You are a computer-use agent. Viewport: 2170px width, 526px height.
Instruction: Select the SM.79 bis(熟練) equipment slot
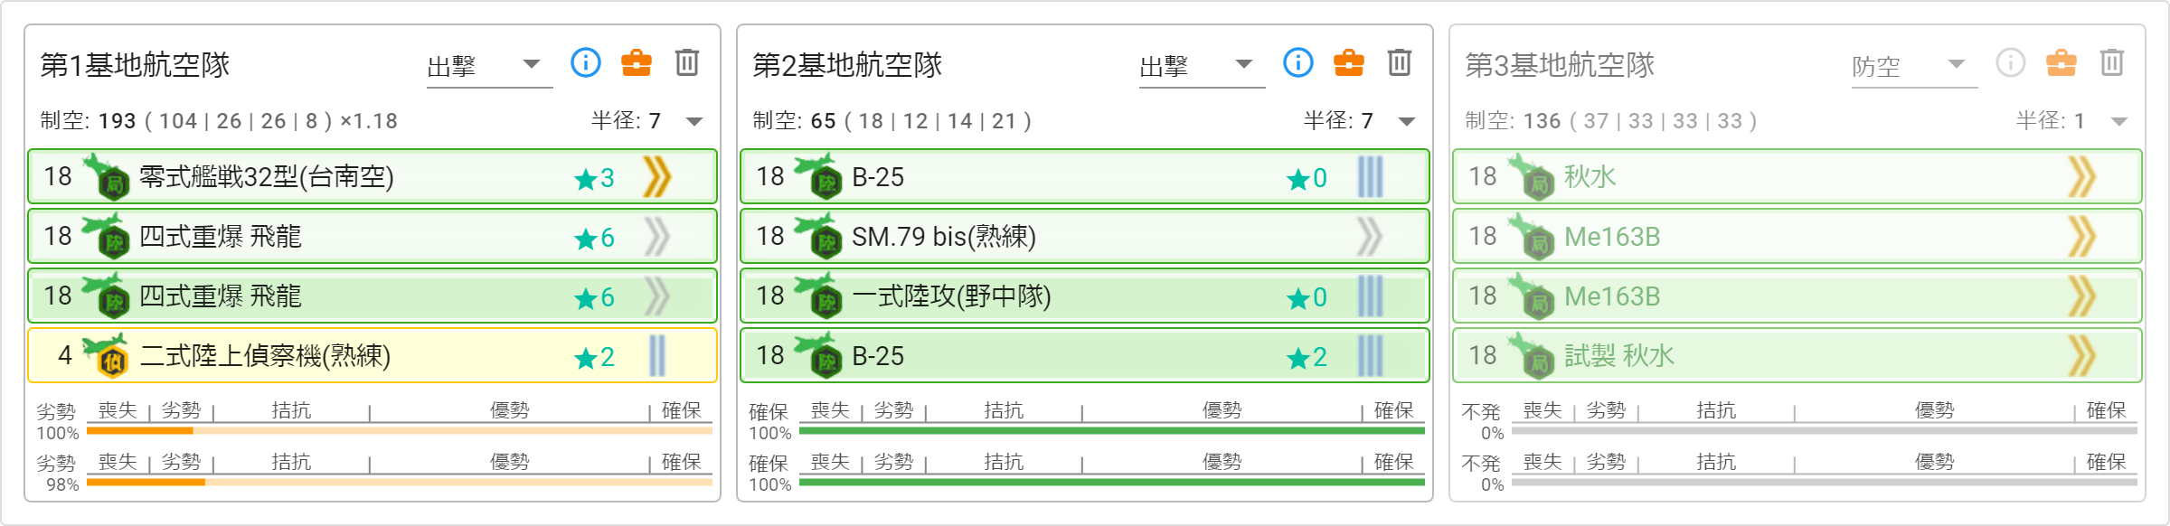coord(1085,236)
